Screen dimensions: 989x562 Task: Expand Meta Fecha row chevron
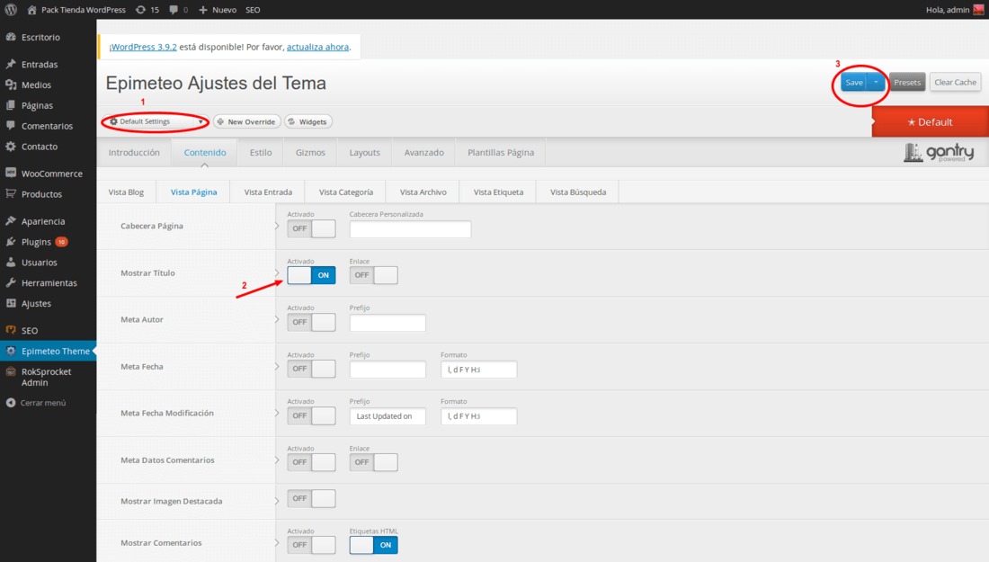click(x=276, y=367)
